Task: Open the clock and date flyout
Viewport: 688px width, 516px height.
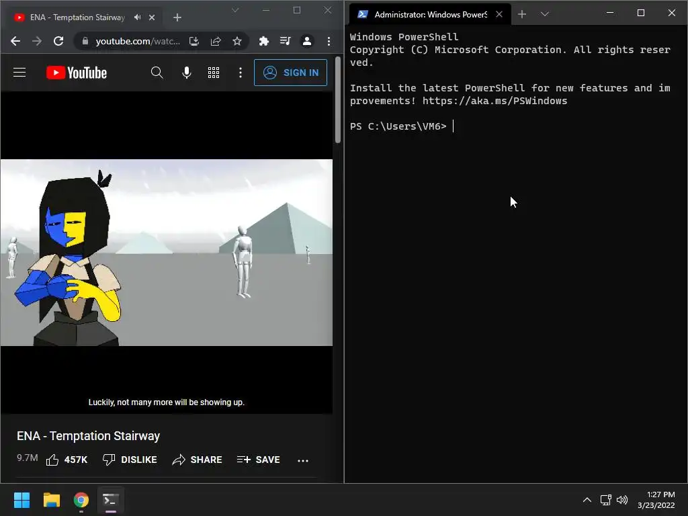Action: click(x=656, y=500)
